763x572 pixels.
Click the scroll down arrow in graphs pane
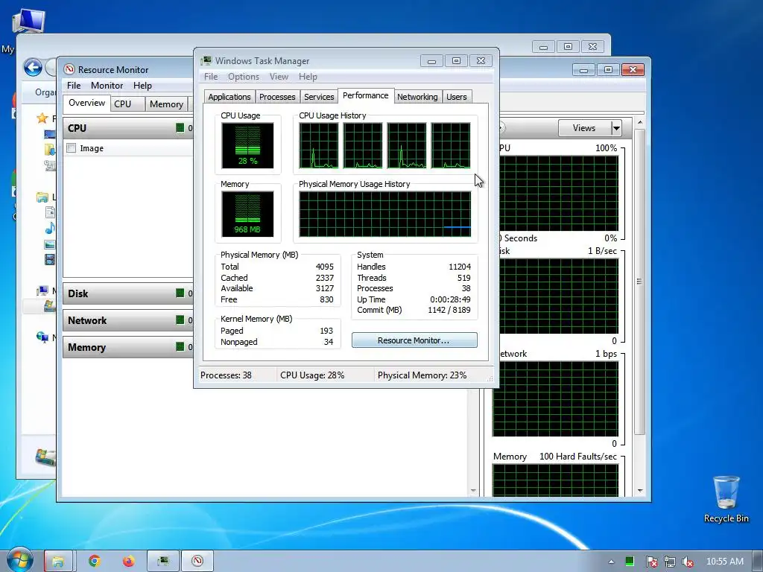coord(640,491)
